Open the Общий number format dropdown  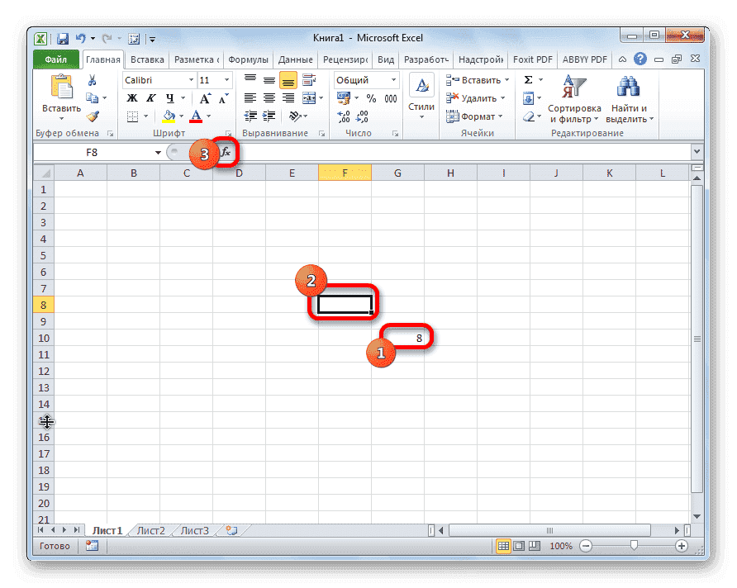(394, 79)
